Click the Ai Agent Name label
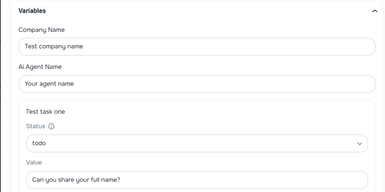This screenshot has height=192, width=385. pos(40,67)
